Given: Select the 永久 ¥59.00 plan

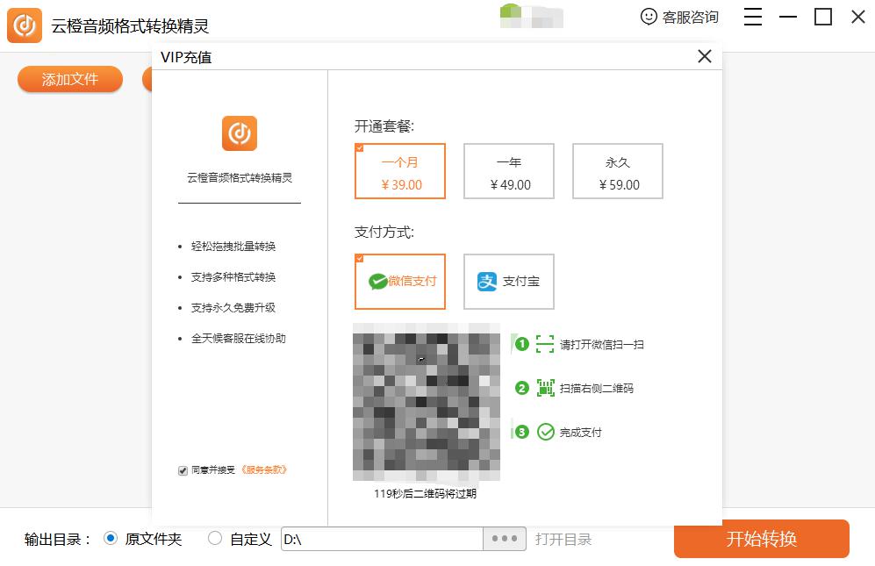Looking at the screenshot, I should (618, 171).
